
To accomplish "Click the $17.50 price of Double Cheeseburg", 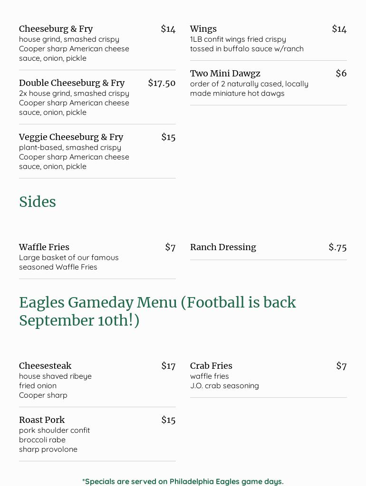I will pos(162,83).
